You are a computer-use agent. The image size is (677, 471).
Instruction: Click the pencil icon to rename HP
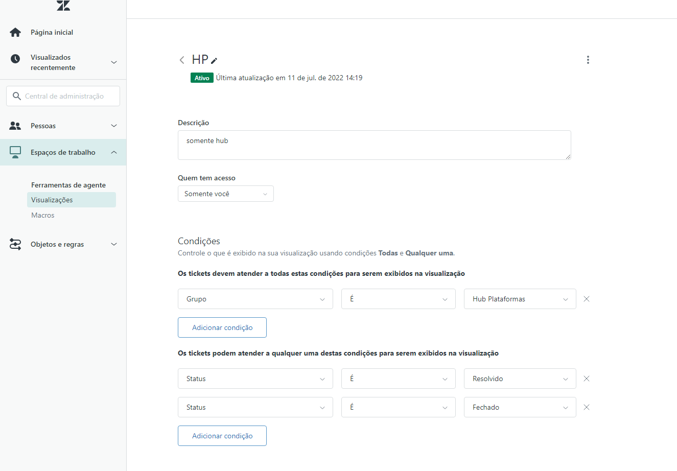pos(214,61)
